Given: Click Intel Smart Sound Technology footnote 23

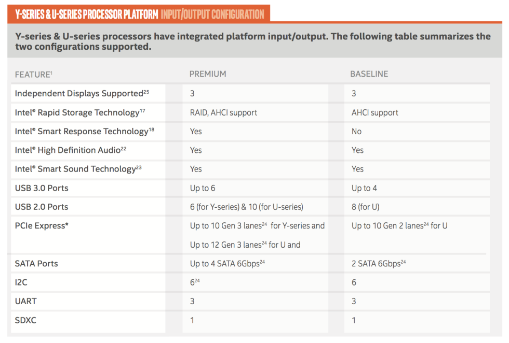Looking at the screenshot, I should point(139,167).
